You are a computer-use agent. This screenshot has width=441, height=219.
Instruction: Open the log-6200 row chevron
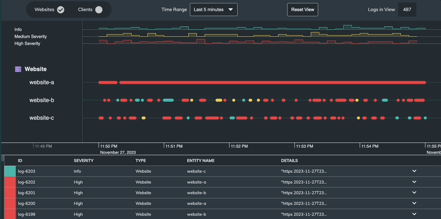point(414,203)
